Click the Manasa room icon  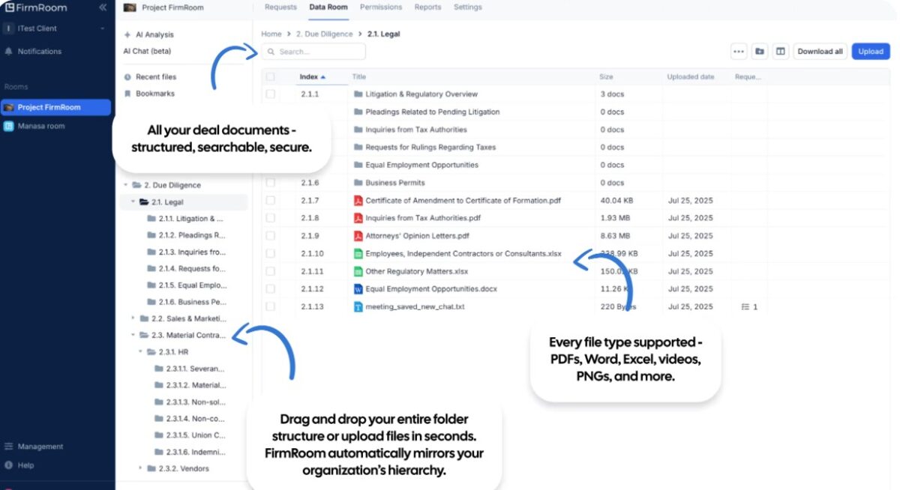point(9,126)
